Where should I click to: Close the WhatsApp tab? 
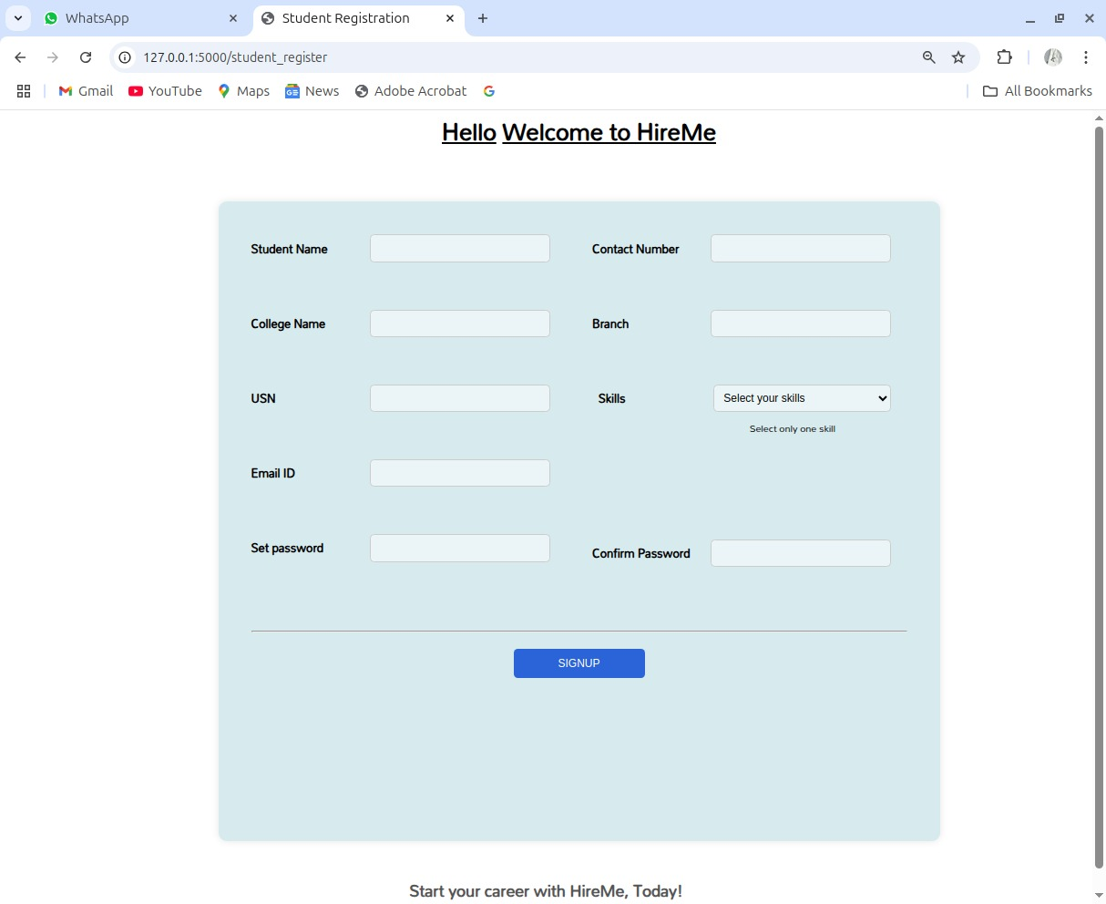point(233,18)
